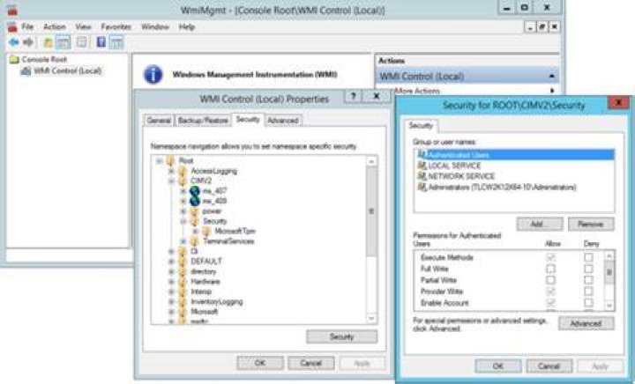Click the user group icon of NETWORK SERVICE
The image size is (635, 384).
[x=422, y=176]
